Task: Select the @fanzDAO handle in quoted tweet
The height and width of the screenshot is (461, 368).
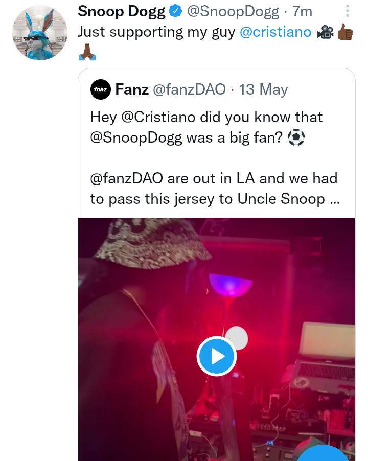Action: (x=189, y=90)
